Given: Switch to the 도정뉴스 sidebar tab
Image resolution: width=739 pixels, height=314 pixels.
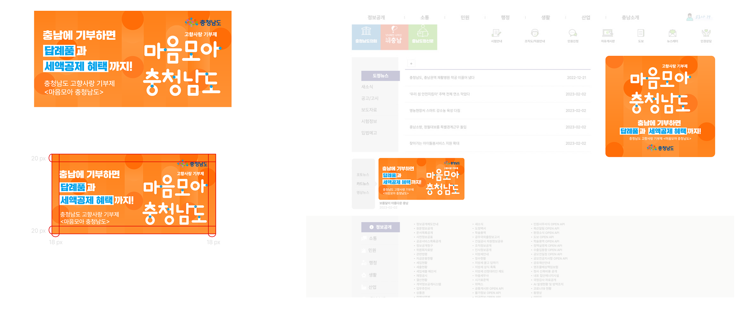Looking at the screenshot, I should tap(380, 76).
